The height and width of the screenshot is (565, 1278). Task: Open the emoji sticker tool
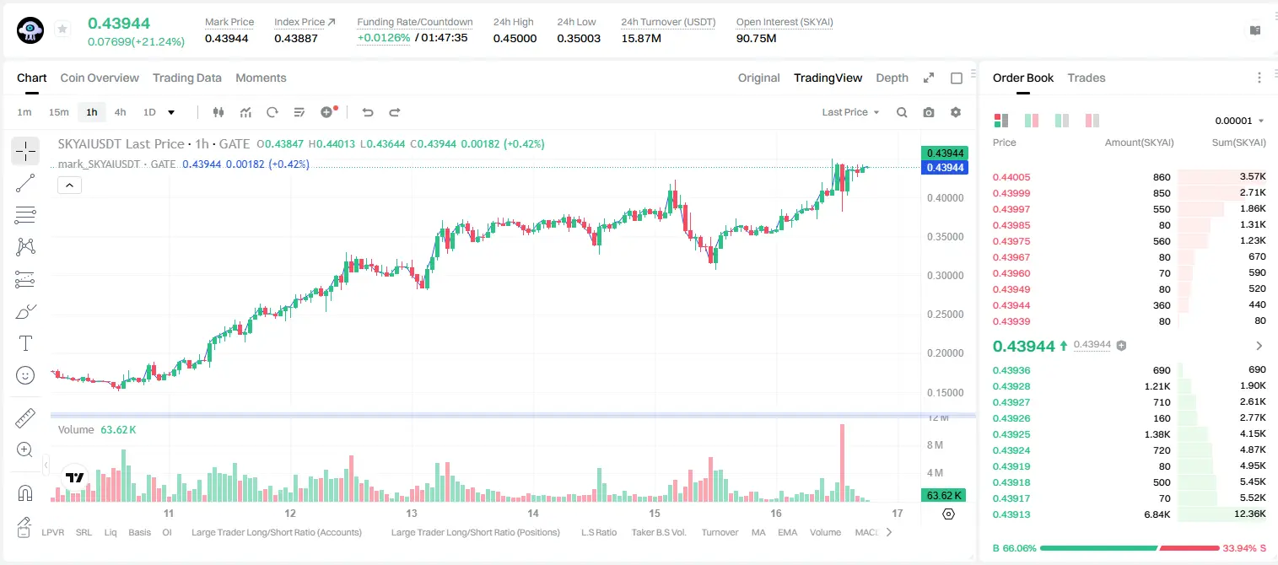pos(25,375)
